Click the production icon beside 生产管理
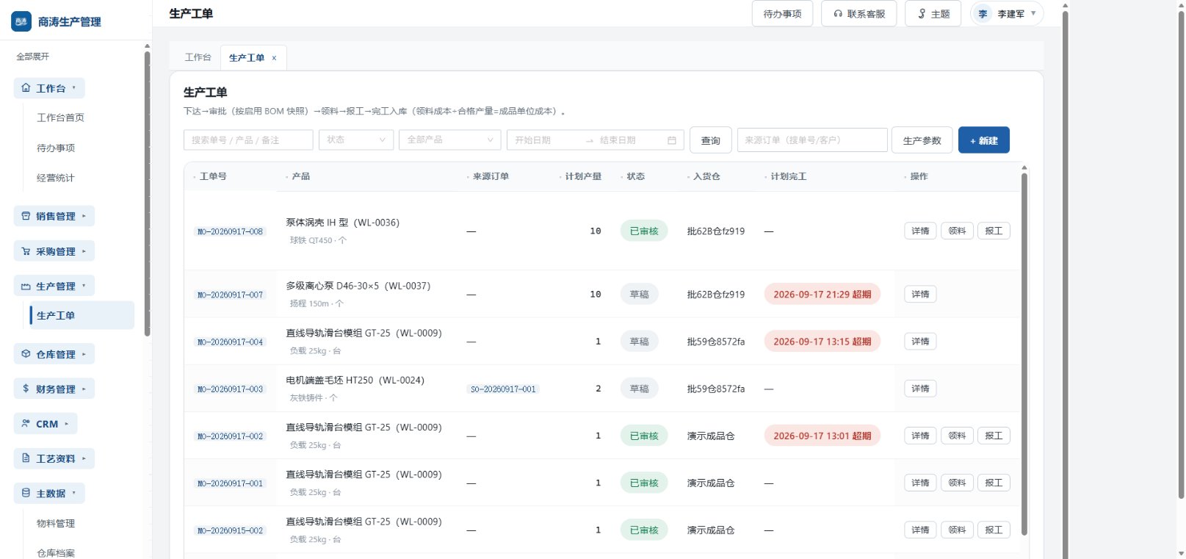The height and width of the screenshot is (559, 1186). tap(26, 286)
